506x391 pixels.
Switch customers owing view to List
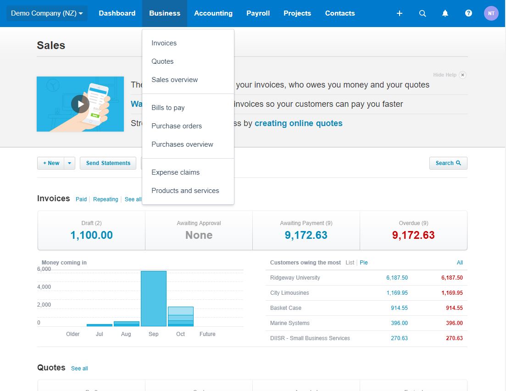[350, 262]
